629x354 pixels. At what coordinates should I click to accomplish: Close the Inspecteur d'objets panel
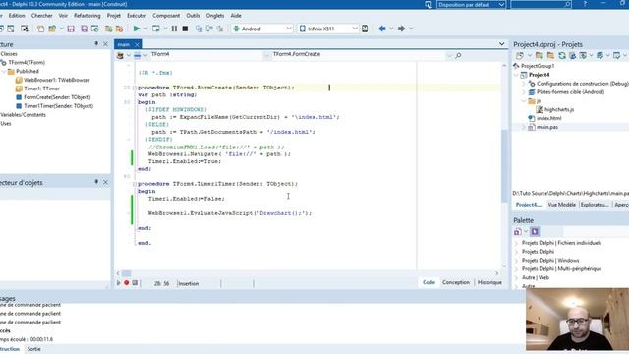[105, 182]
